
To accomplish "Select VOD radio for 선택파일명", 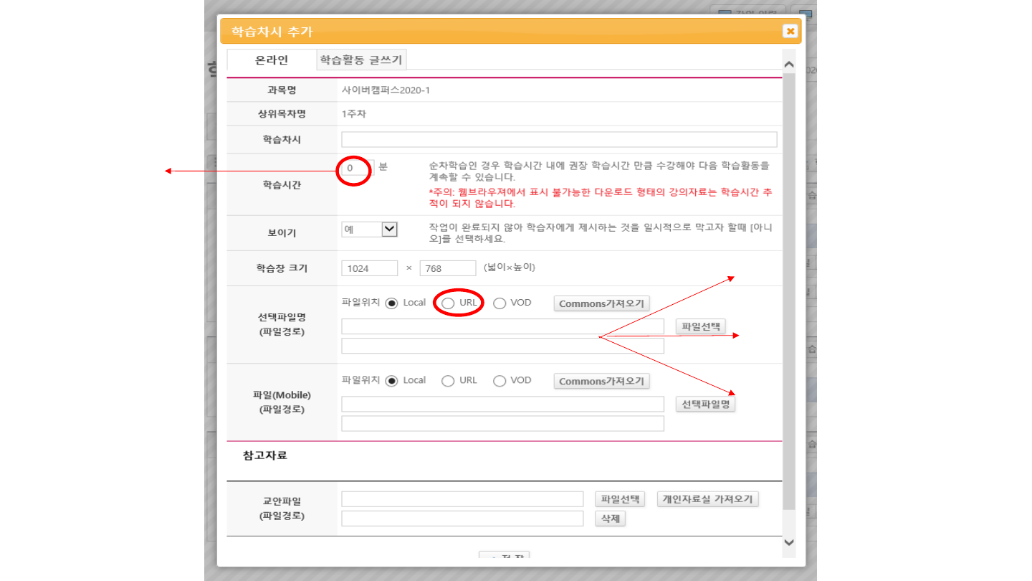I will coord(500,303).
